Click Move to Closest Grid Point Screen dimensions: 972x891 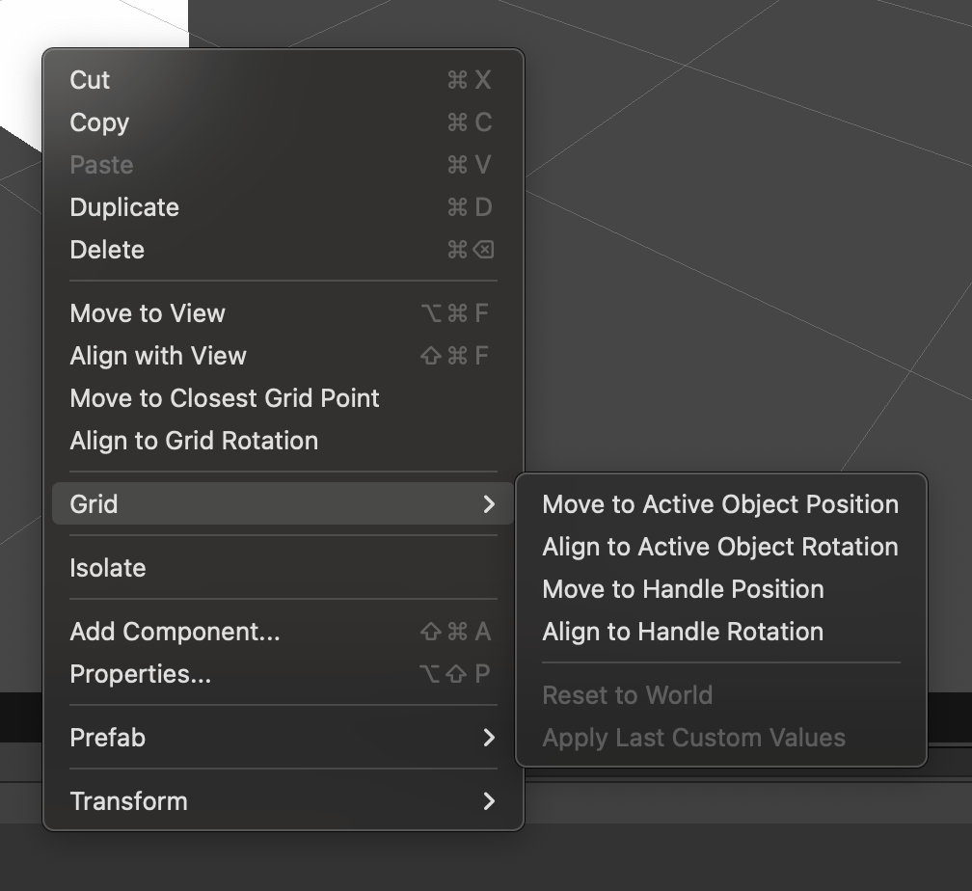tap(283, 398)
